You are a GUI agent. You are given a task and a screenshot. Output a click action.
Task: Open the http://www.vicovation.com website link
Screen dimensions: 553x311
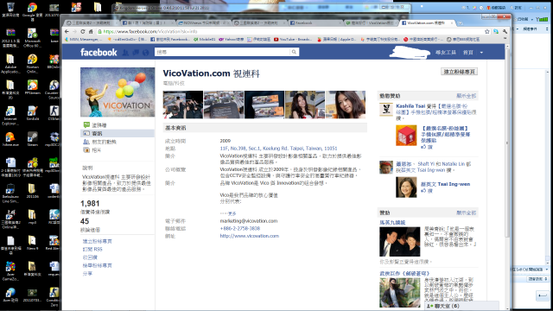(x=250, y=236)
